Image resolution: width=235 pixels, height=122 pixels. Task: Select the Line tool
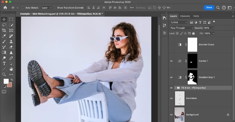(x=4, y=69)
